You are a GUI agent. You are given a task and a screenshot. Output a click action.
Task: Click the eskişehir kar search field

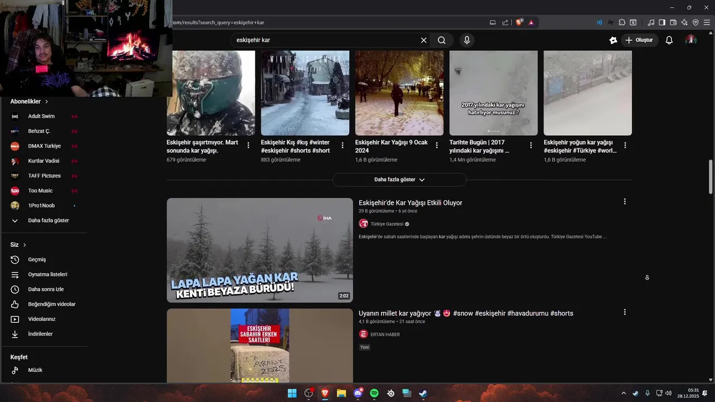[326, 40]
